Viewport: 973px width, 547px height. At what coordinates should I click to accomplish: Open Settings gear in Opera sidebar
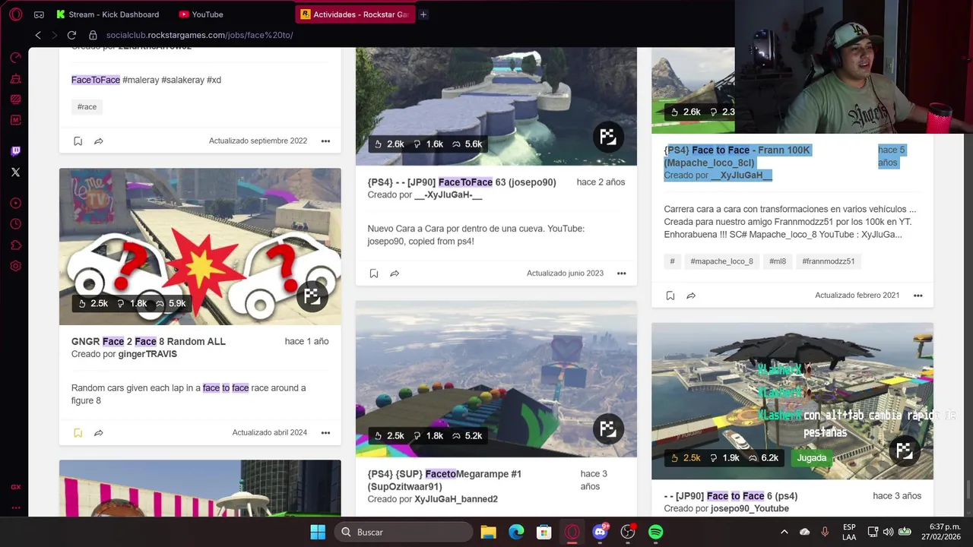click(15, 266)
